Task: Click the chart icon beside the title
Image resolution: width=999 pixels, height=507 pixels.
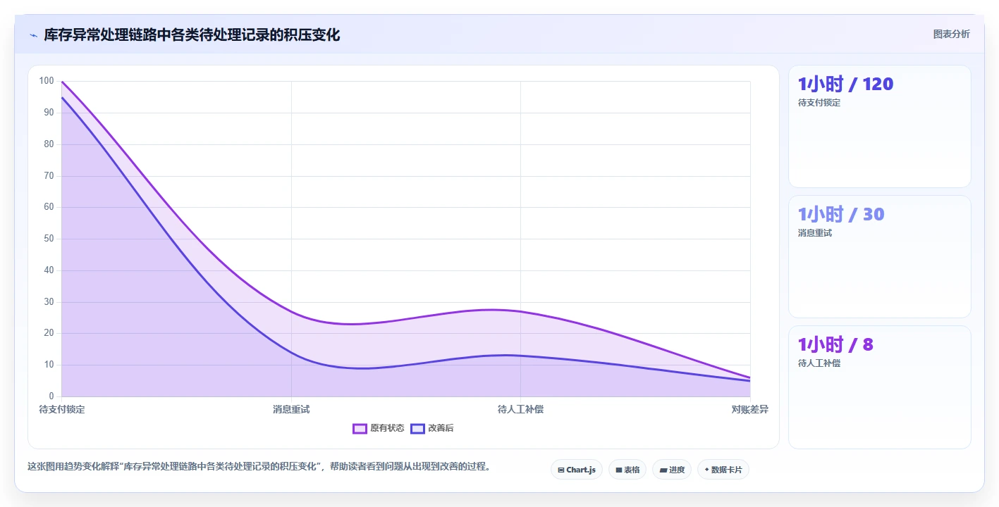Action: tap(33, 35)
